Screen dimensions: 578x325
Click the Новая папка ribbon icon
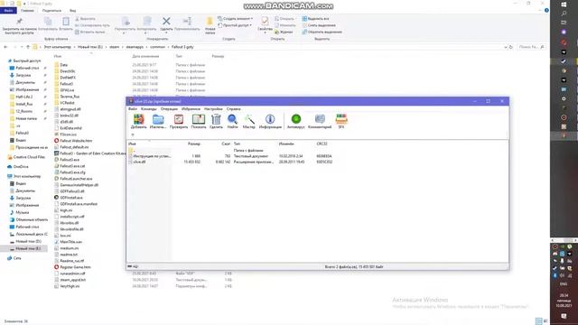[x=210, y=25]
